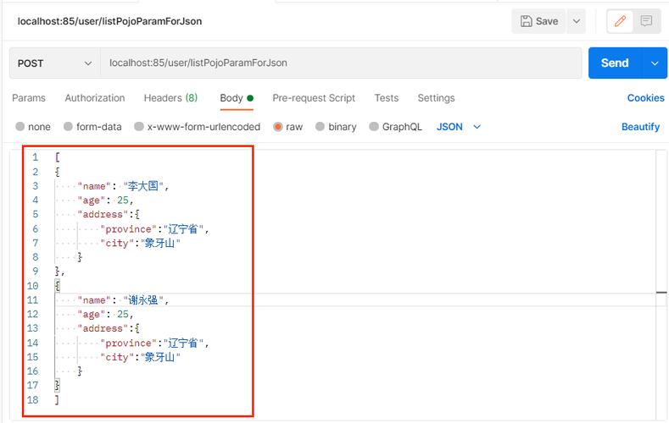Open the Settings tab
669x423 pixels.
(436, 98)
